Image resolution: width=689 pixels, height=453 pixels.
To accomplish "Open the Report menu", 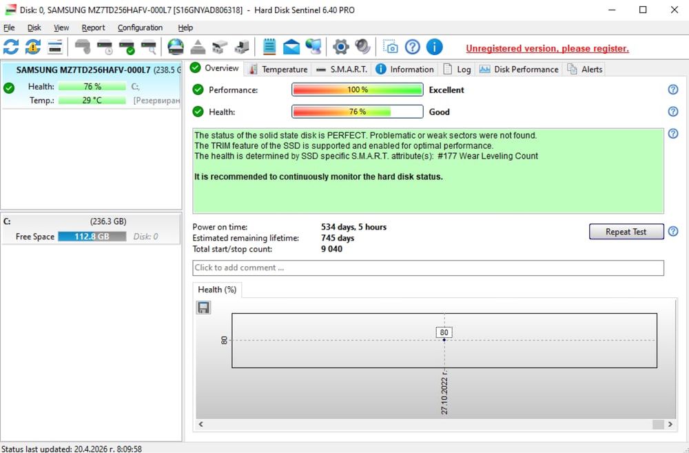I will click(x=93, y=28).
